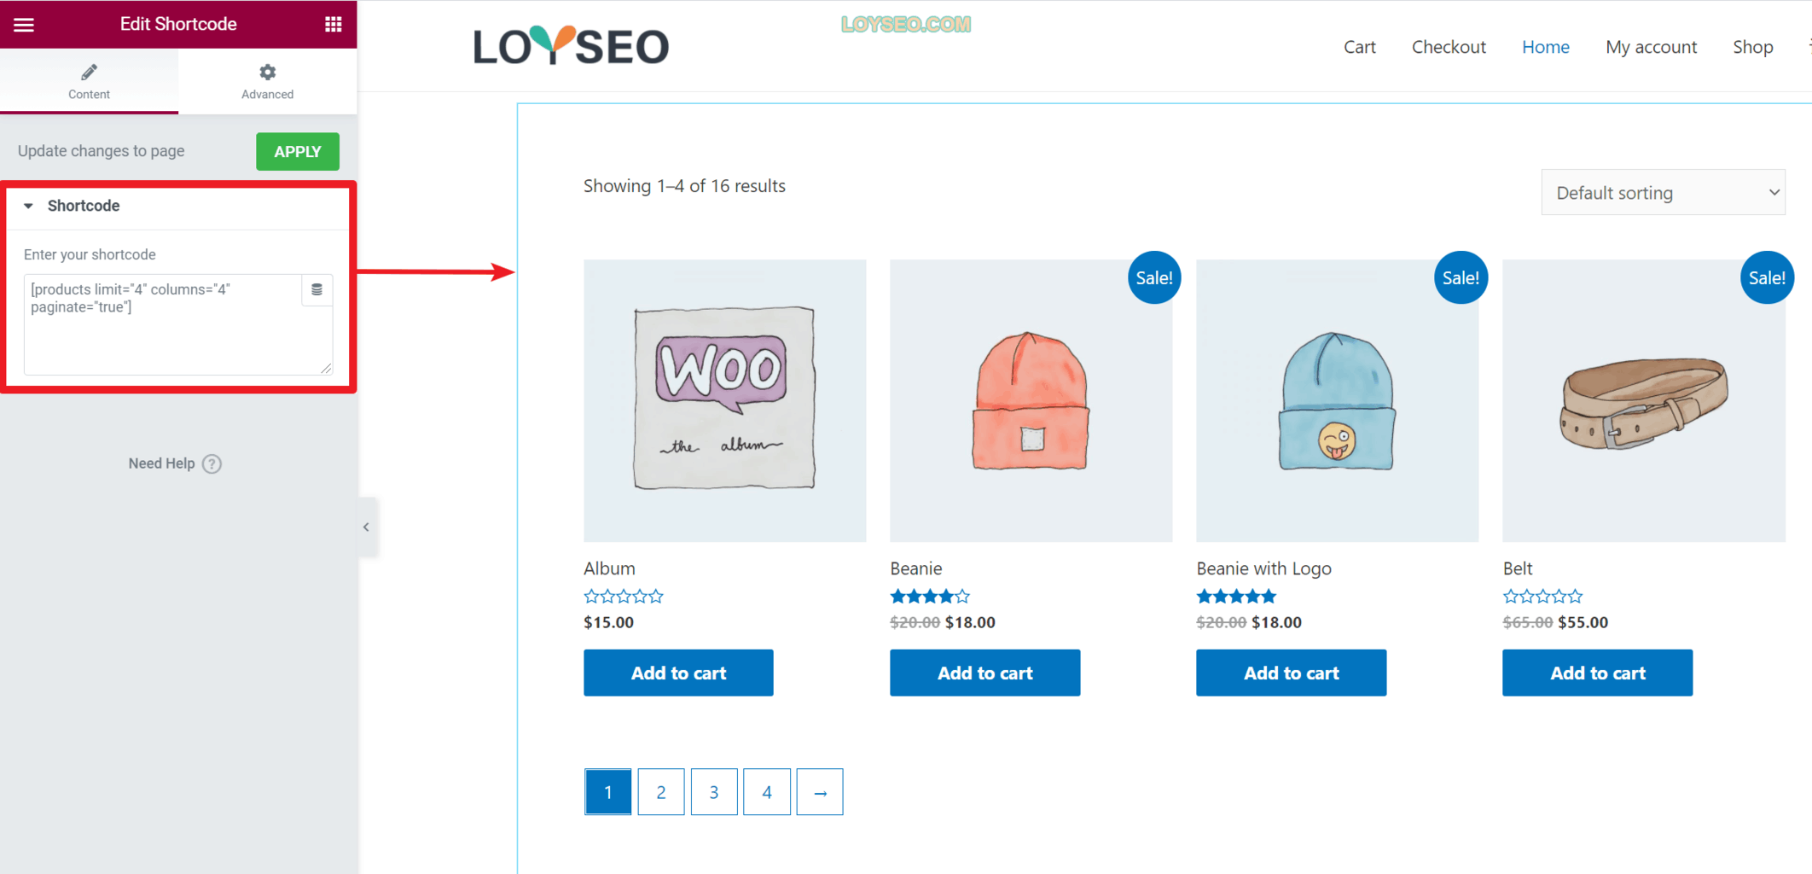Switch to the Content tab

tap(89, 81)
